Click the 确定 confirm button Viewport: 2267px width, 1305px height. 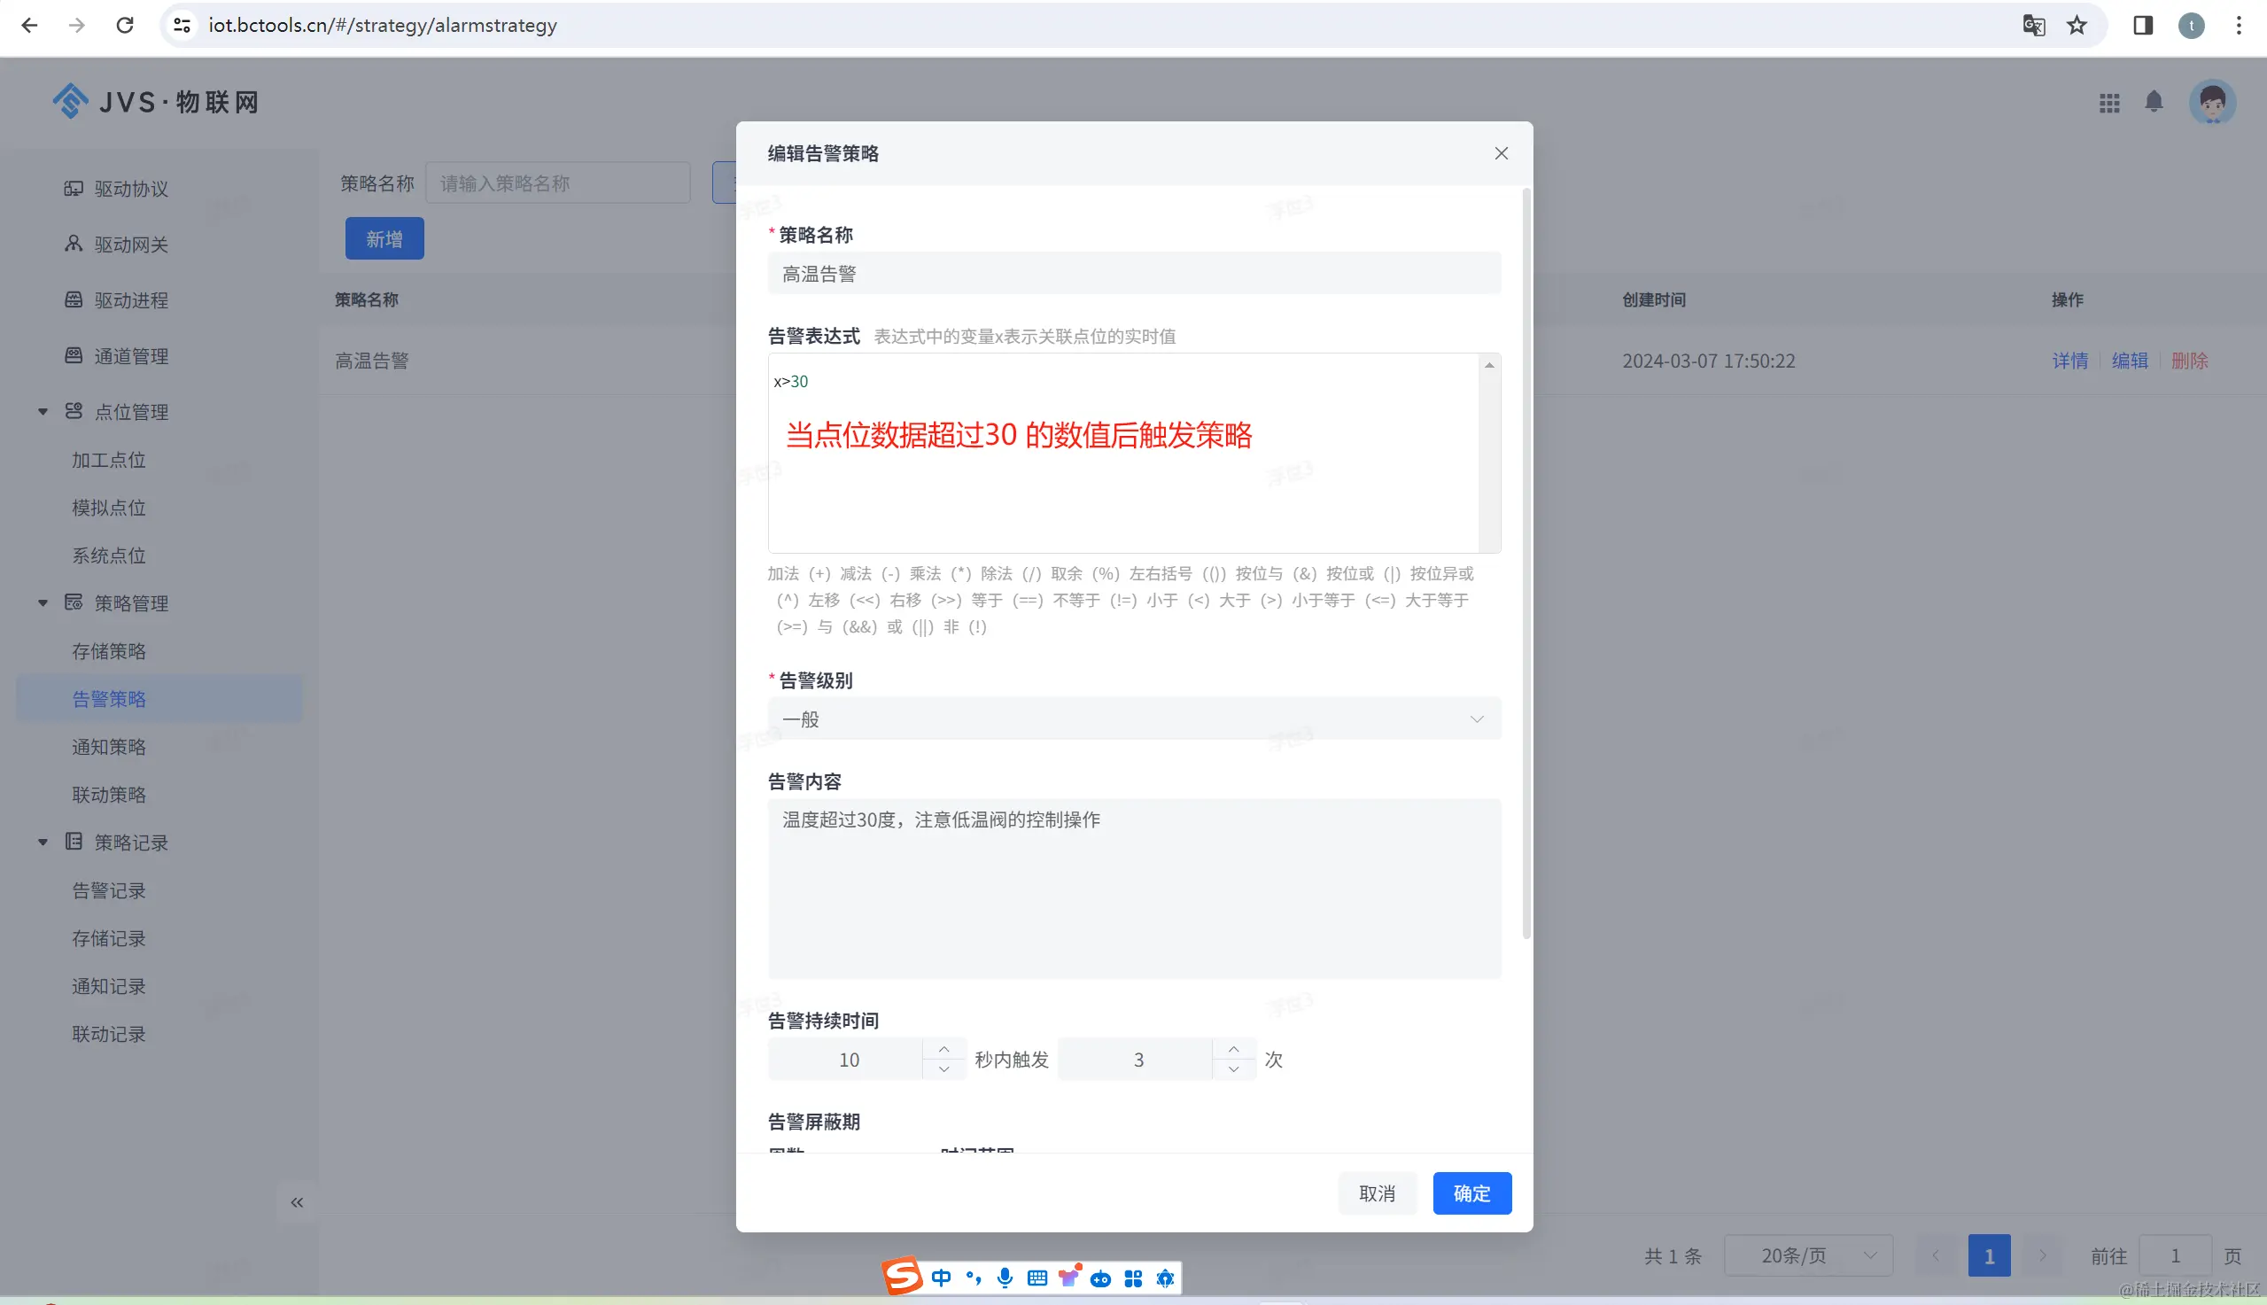click(x=1471, y=1193)
